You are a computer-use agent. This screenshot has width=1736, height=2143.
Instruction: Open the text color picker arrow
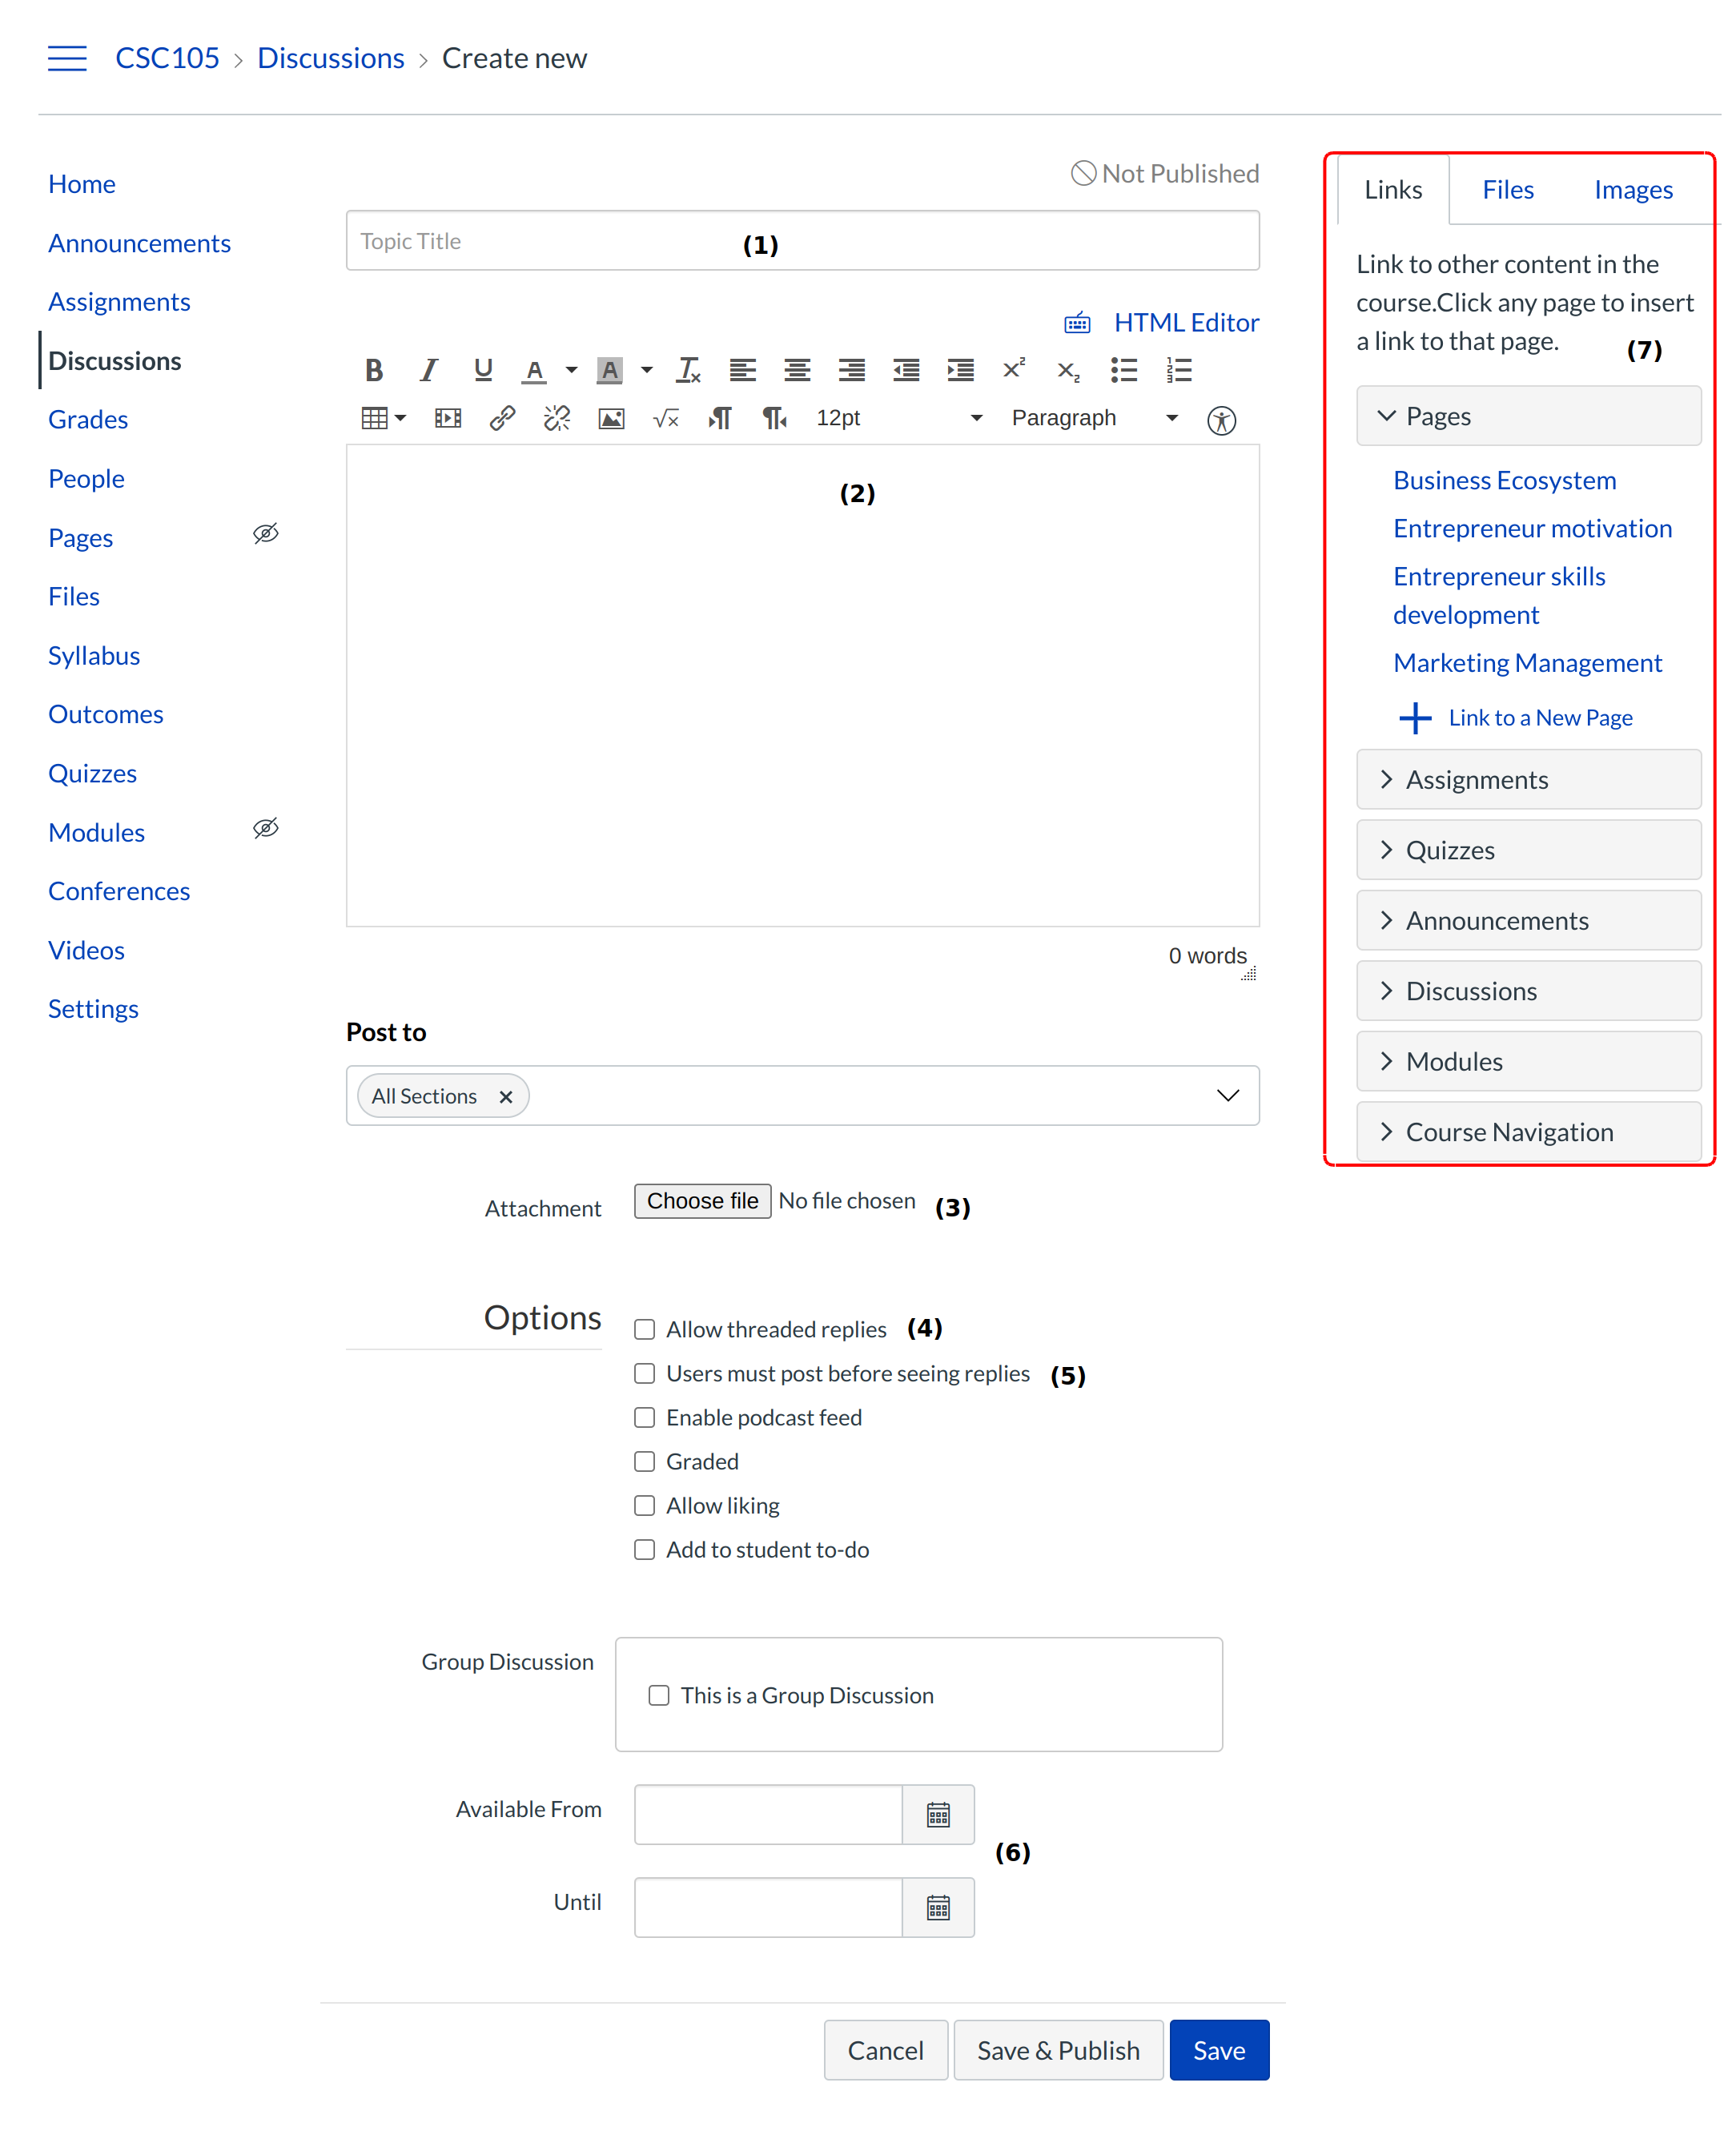tap(571, 370)
